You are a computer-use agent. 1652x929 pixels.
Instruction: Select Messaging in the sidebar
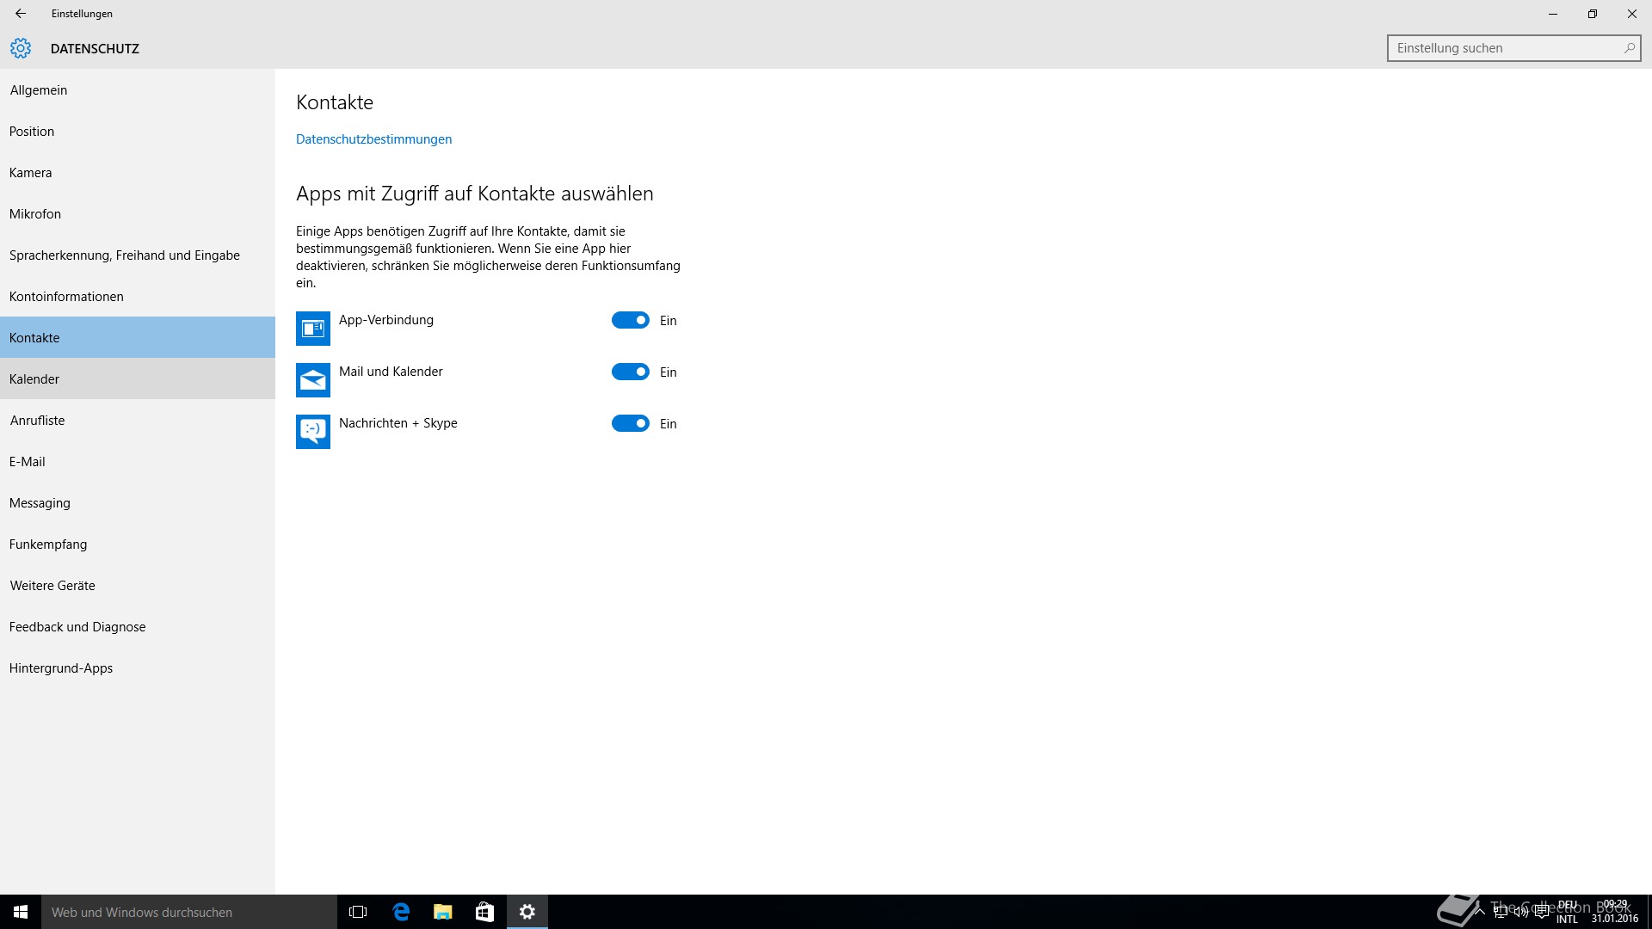click(138, 502)
